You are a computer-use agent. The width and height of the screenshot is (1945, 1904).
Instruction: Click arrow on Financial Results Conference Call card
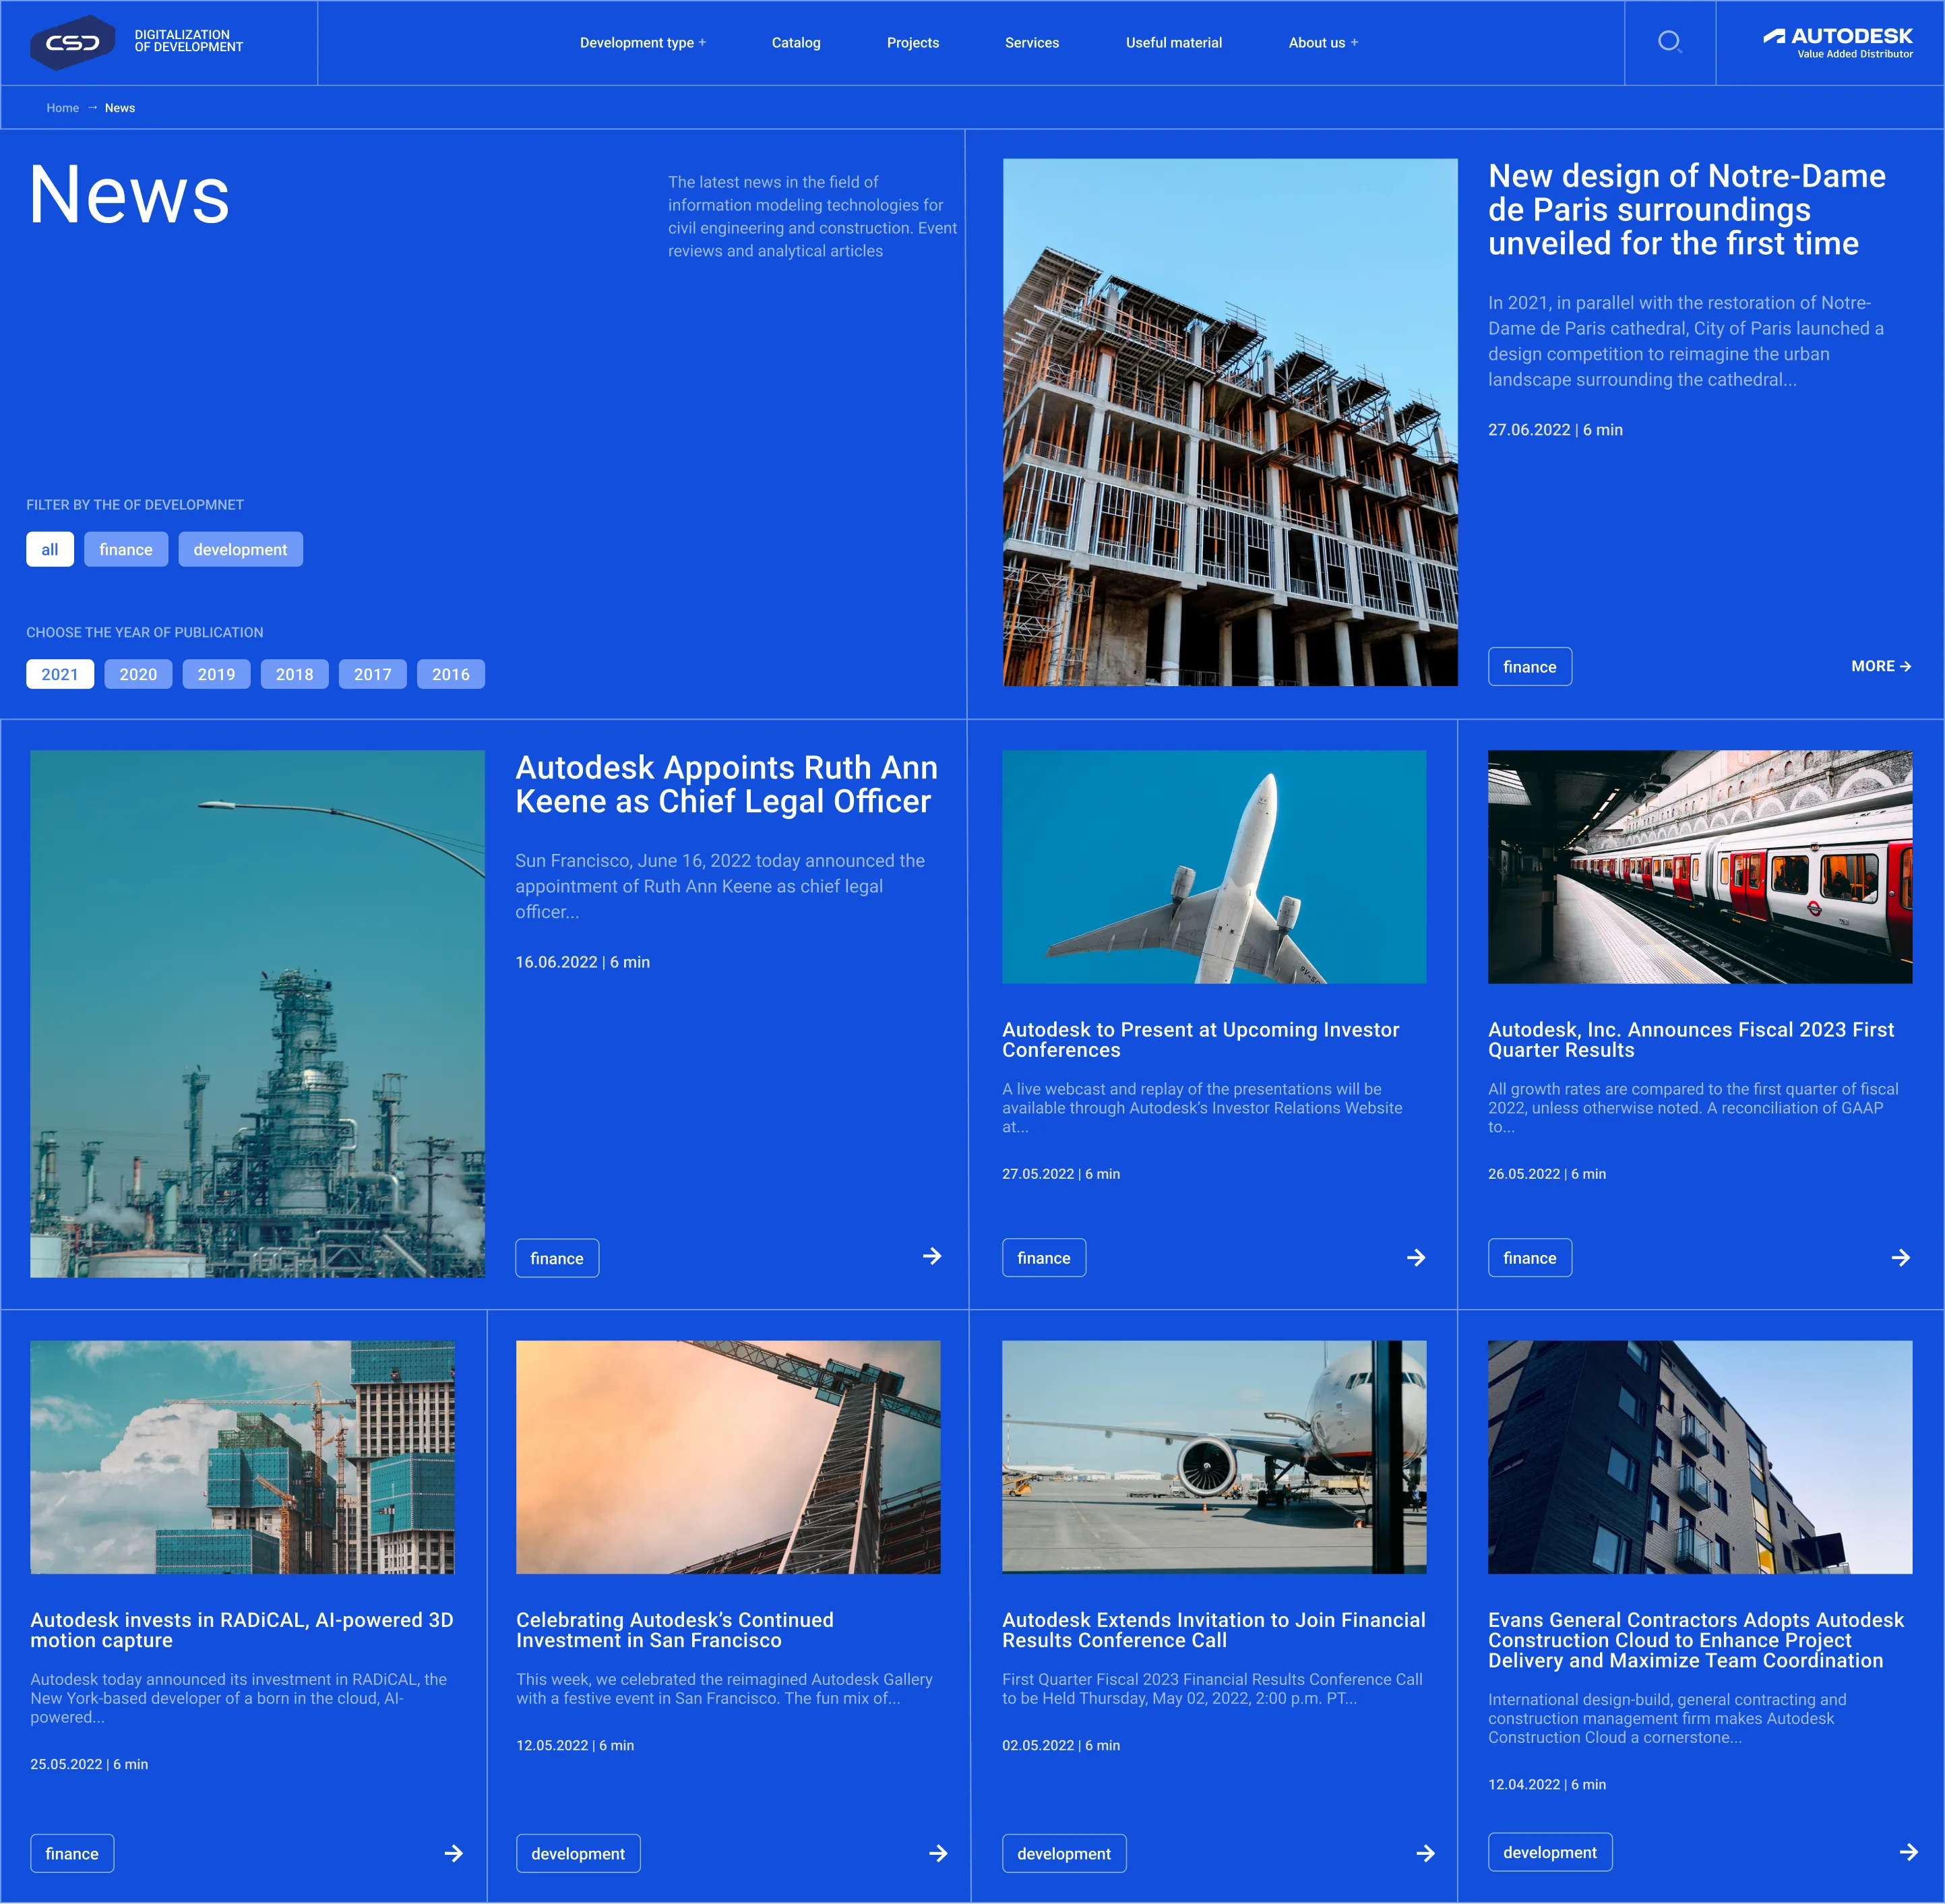click(1426, 1853)
